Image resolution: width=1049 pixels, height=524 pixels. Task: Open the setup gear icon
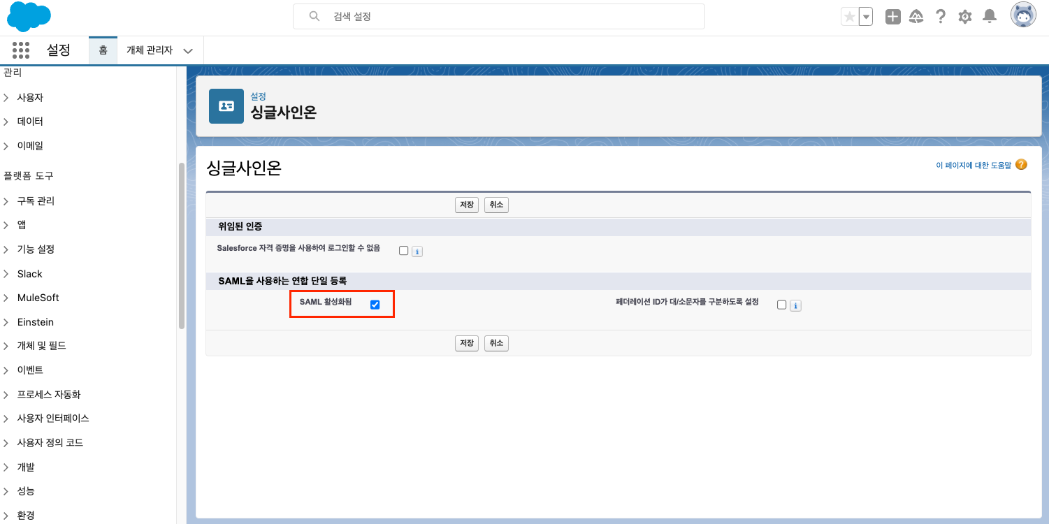coord(965,17)
